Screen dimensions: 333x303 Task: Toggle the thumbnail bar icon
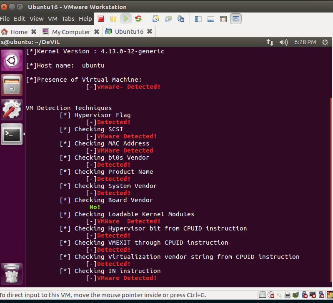210,19
